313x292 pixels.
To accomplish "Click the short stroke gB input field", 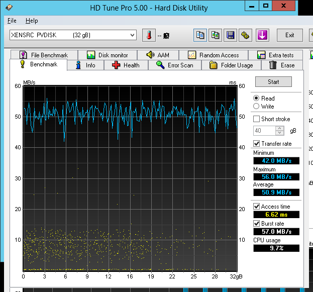I will [264, 131].
